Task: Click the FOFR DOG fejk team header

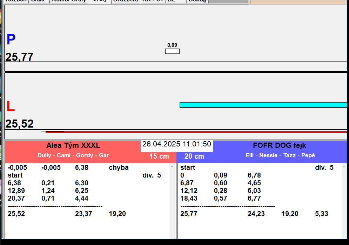Action: pyautogui.click(x=279, y=145)
